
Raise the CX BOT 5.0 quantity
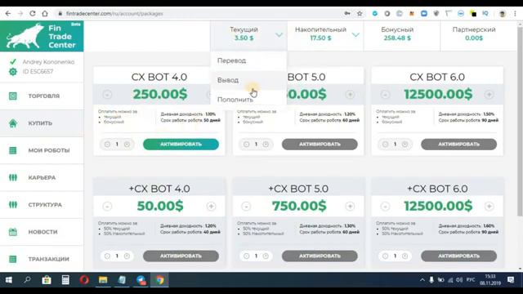(266, 145)
